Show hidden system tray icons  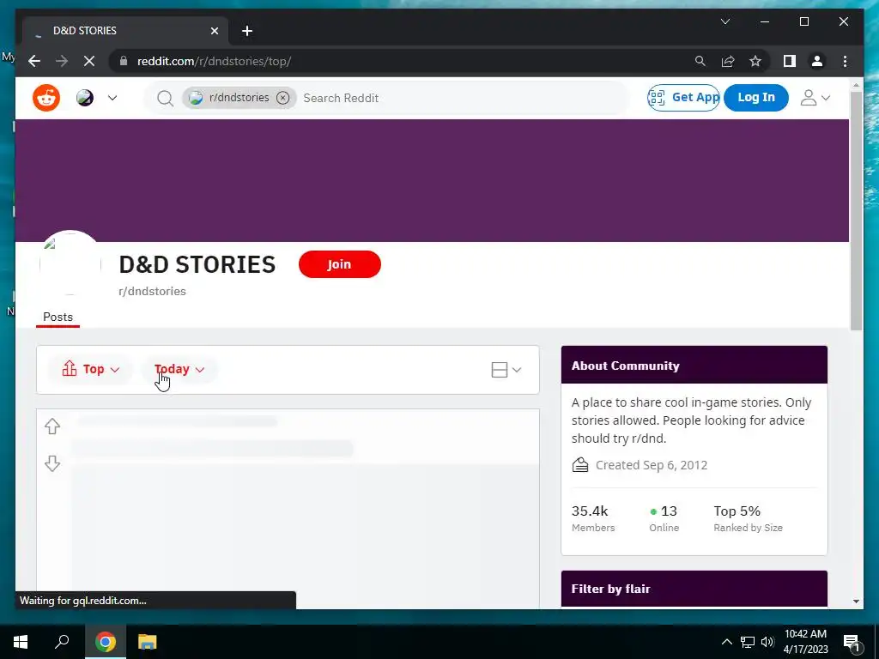pyautogui.click(x=726, y=642)
